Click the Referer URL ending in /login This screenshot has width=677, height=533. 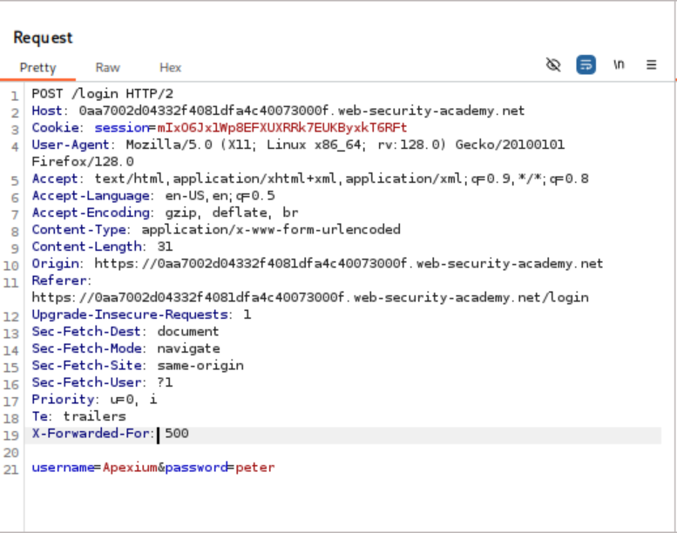(309, 298)
